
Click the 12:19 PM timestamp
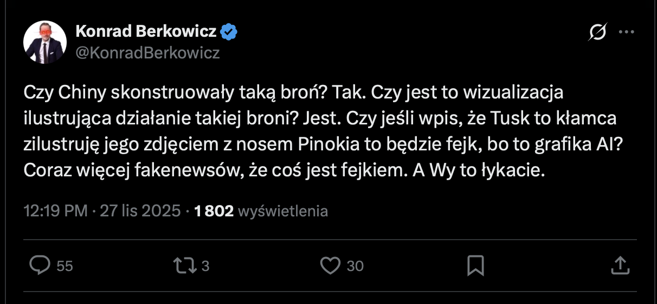coord(55,211)
